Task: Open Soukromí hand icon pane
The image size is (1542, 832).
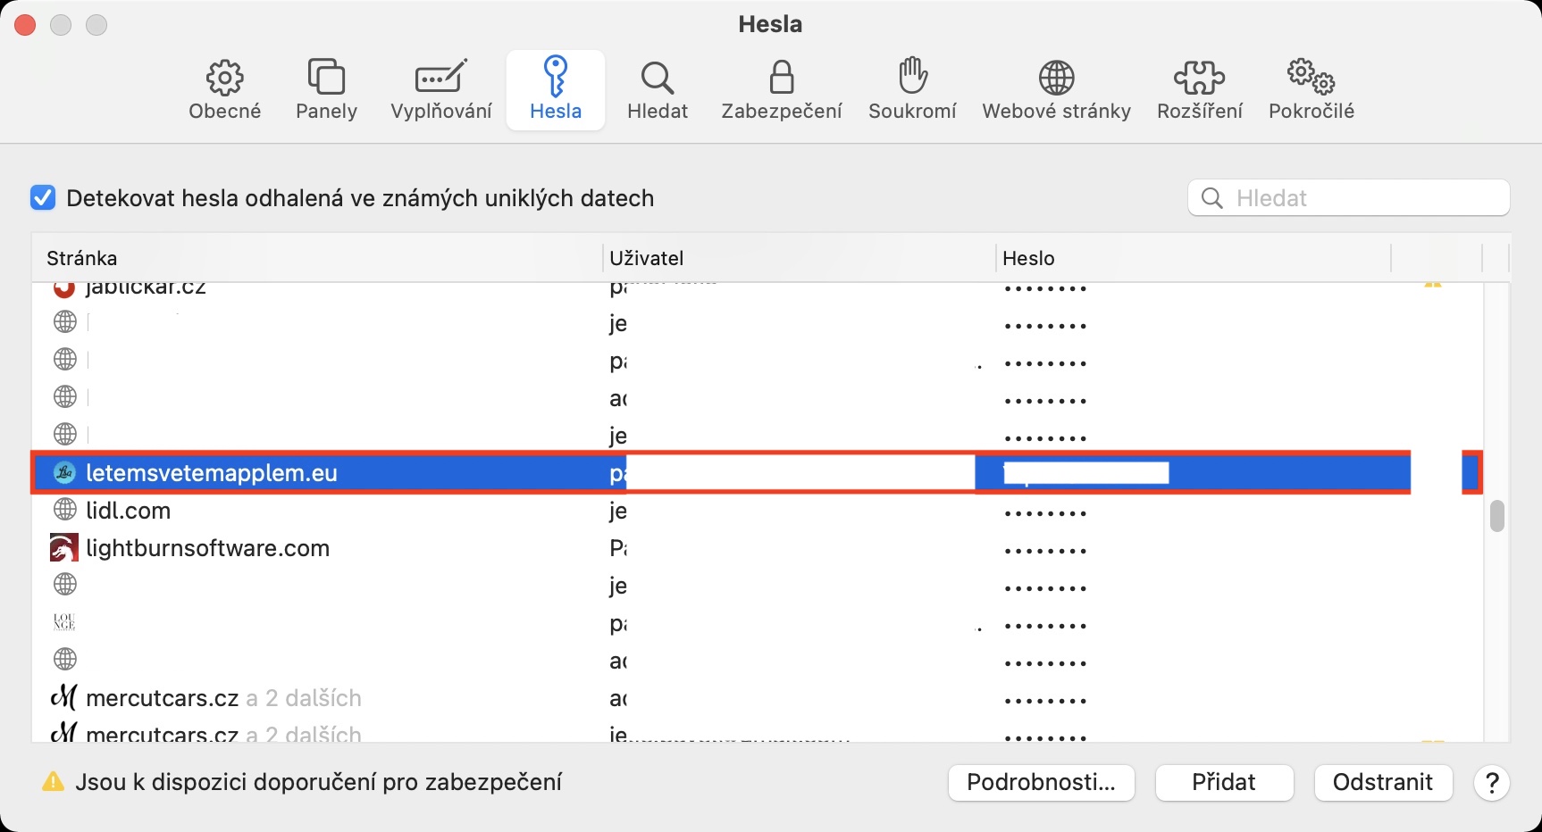Action: (912, 90)
